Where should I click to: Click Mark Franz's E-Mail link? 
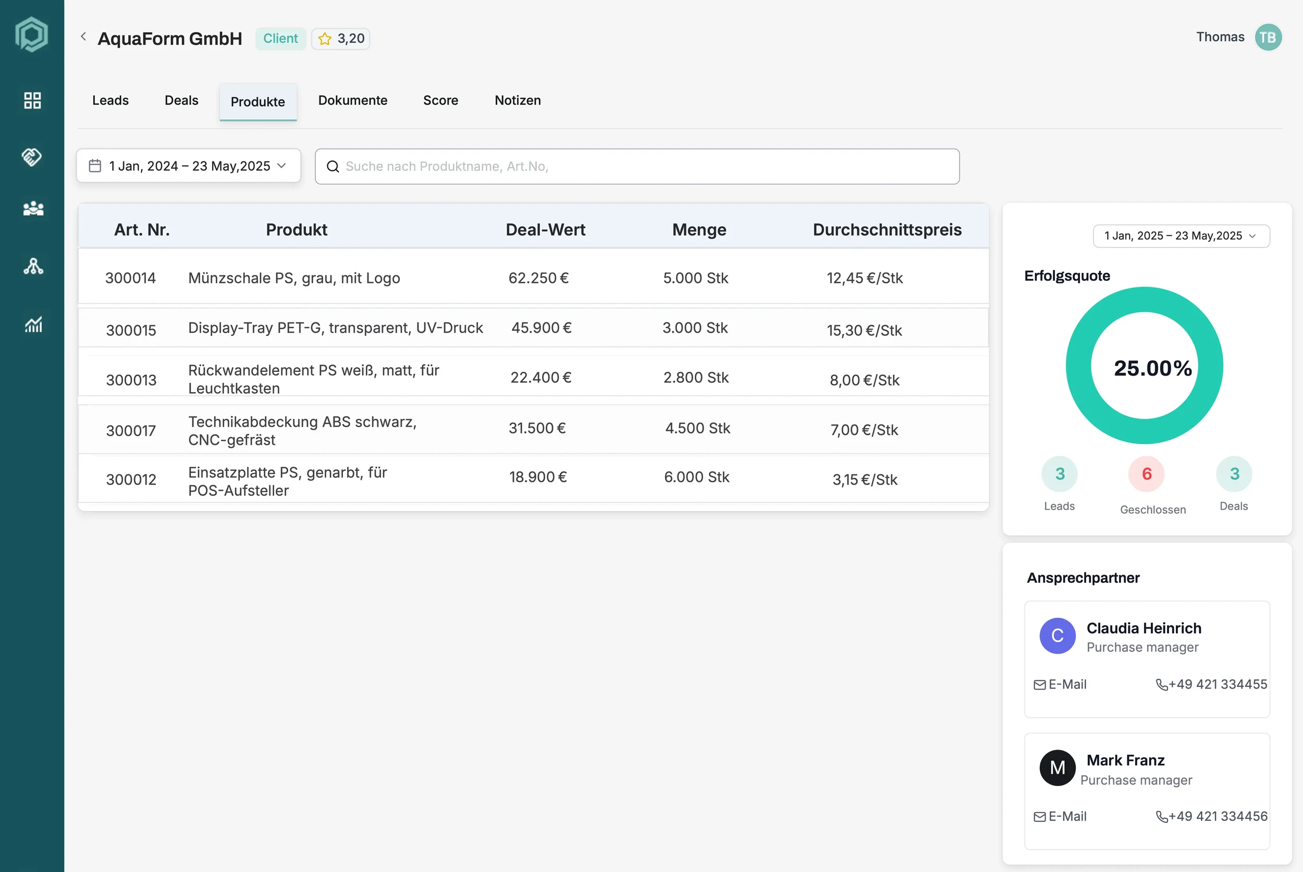[x=1061, y=816]
